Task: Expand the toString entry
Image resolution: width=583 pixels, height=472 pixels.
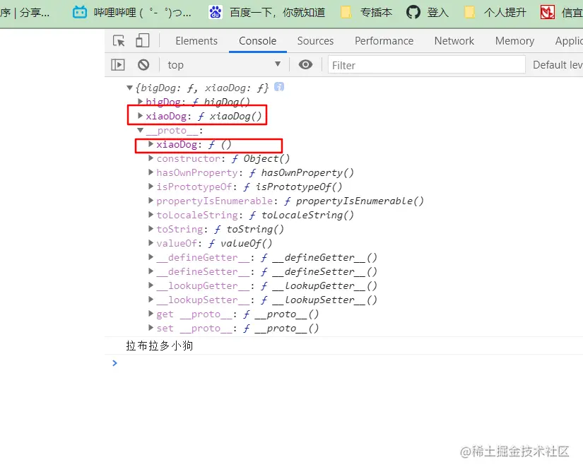Action: 151,228
